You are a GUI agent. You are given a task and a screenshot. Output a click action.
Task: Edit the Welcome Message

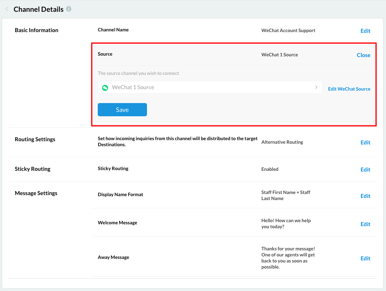tap(365, 224)
